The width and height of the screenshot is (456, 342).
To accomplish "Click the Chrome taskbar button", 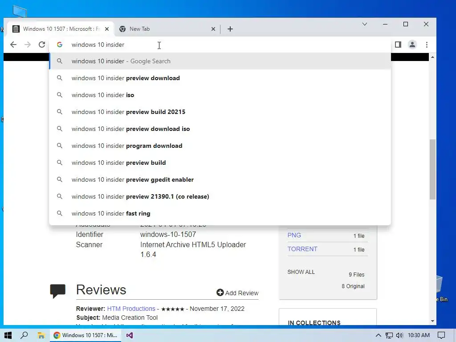I will (x=86, y=335).
